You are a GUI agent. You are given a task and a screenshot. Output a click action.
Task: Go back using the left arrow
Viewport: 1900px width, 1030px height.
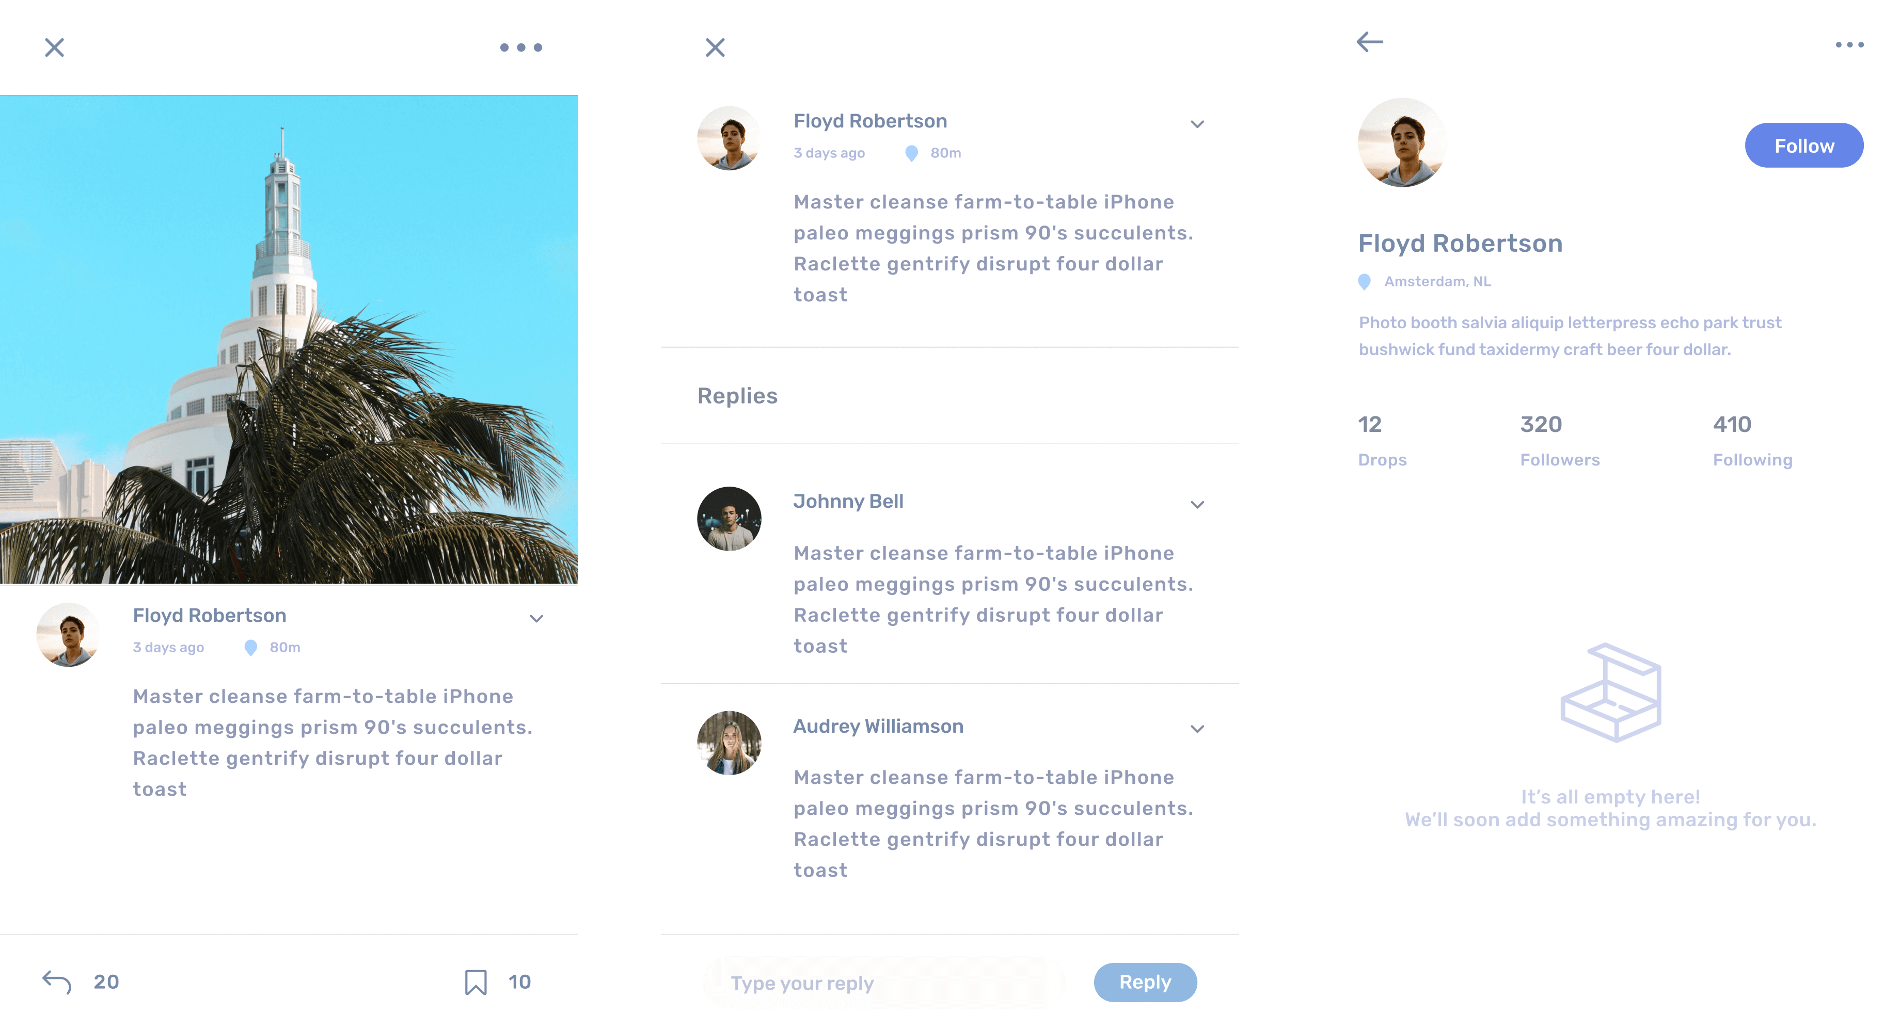click(x=1370, y=42)
